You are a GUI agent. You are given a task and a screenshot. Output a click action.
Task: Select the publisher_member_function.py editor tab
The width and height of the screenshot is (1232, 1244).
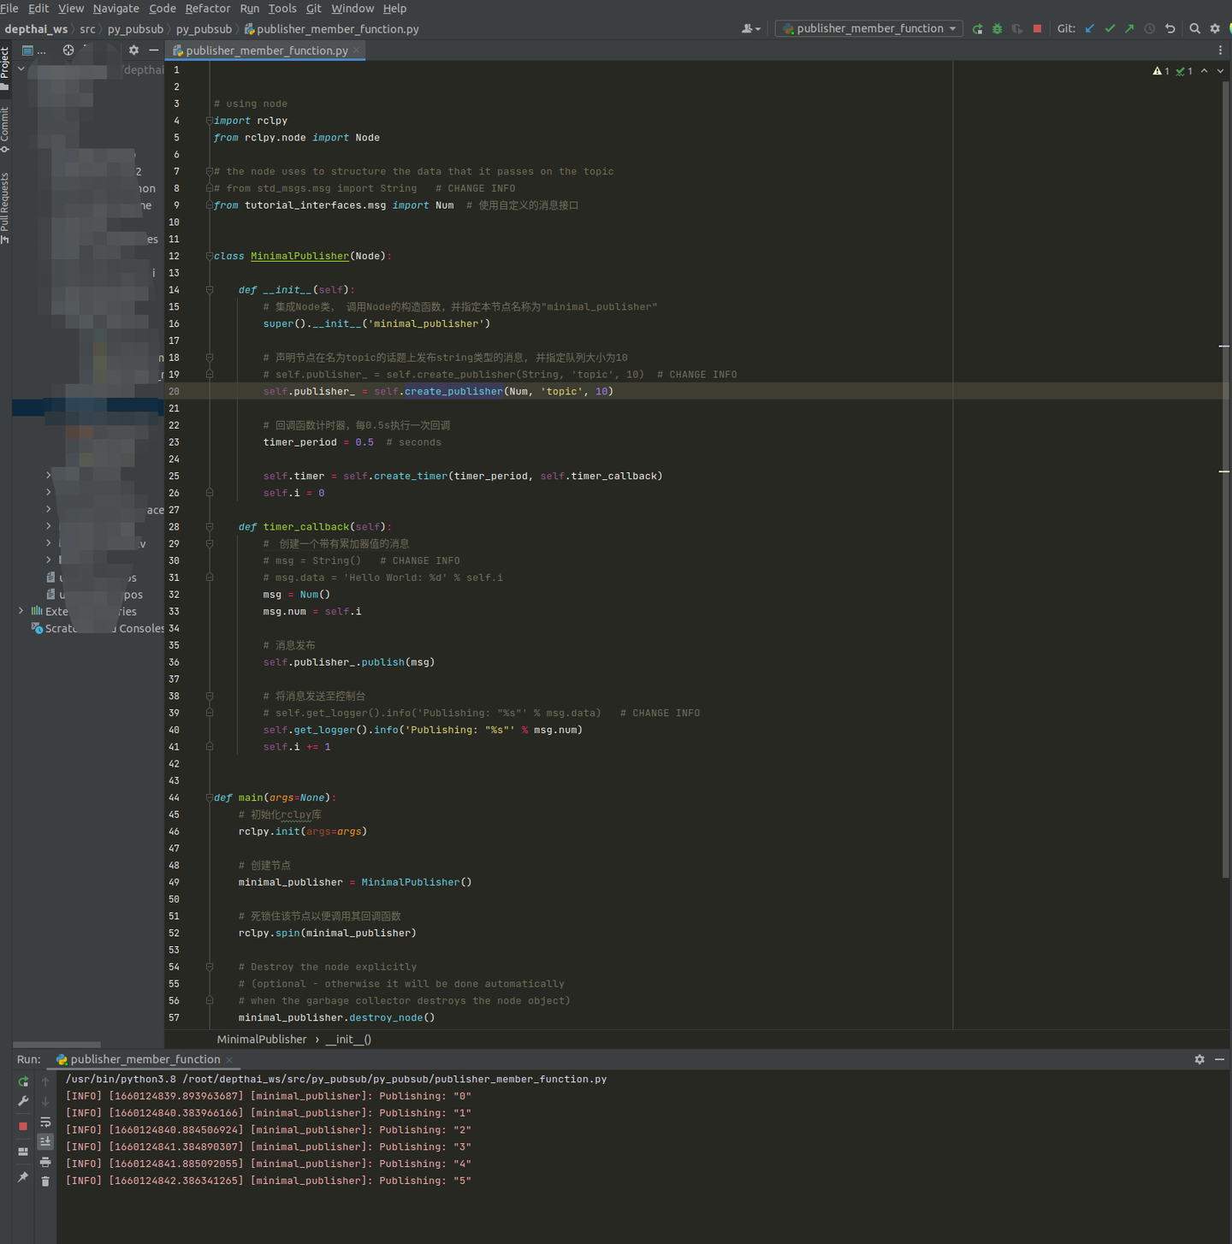(x=266, y=50)
